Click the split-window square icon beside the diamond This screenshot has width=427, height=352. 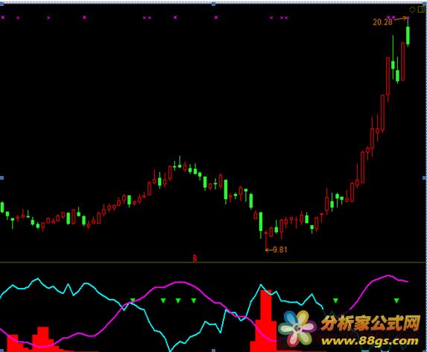pos(421,10)
